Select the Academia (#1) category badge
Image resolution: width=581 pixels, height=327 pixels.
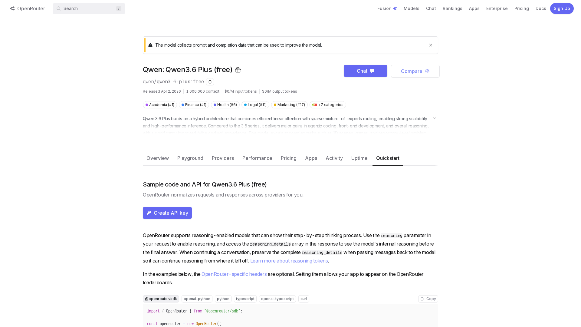click(160, 105)
